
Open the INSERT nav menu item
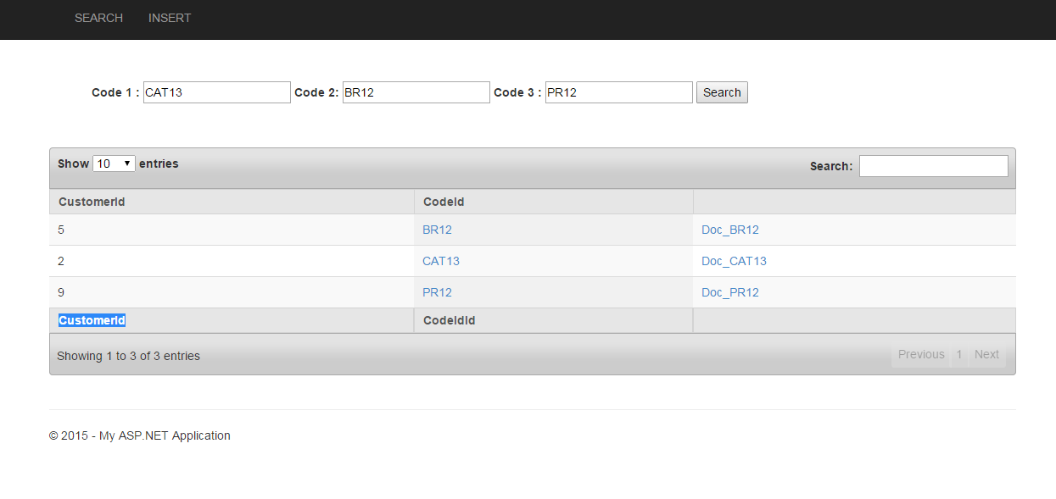pos(170,18)
